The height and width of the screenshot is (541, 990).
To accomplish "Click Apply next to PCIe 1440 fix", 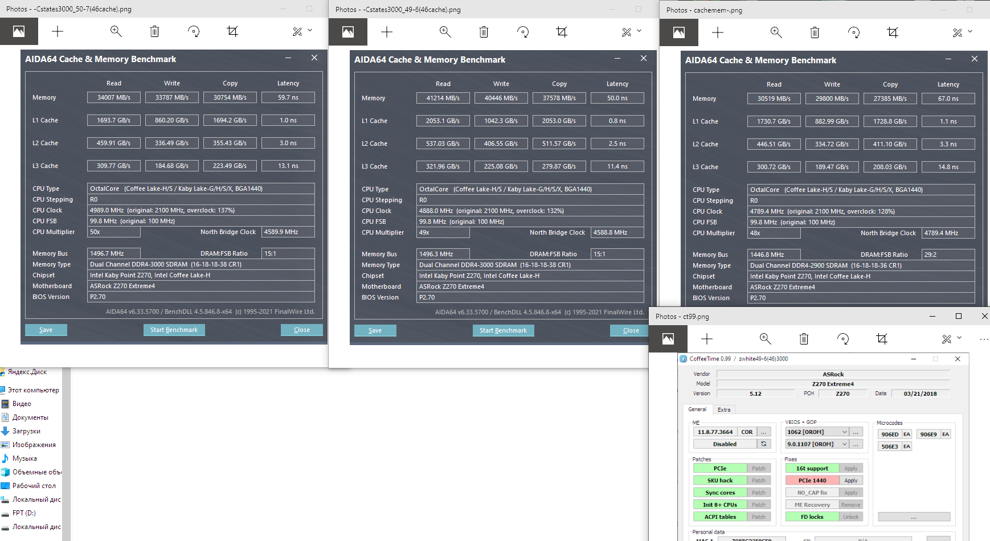I will [x=851, y=481].
